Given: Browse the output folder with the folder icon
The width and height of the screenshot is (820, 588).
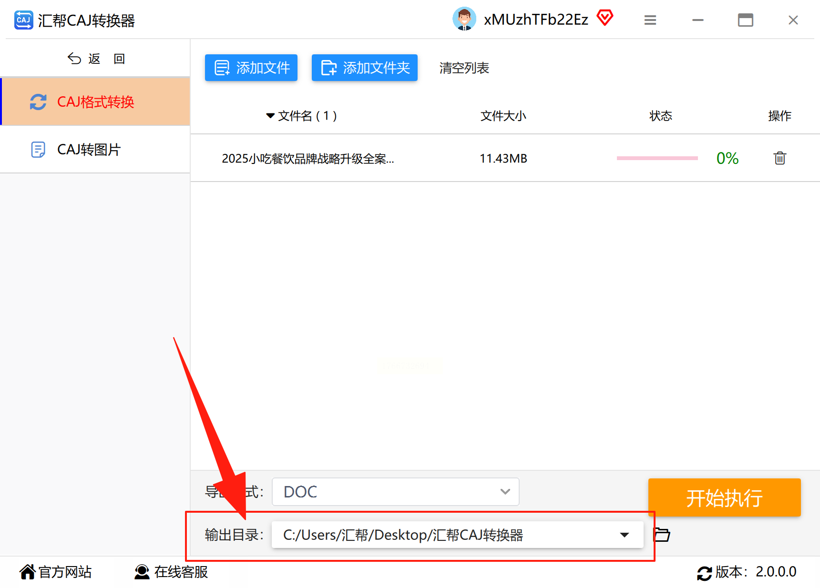Looking at the screenshot, I should (662, 535).
